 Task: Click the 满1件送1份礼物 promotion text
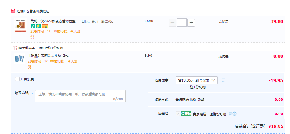[x=51, y=48]
